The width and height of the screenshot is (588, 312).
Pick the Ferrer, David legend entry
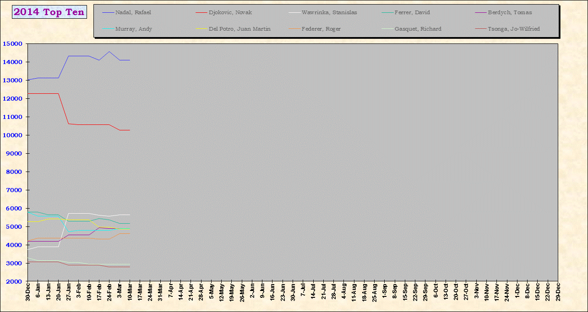point(412,12)
